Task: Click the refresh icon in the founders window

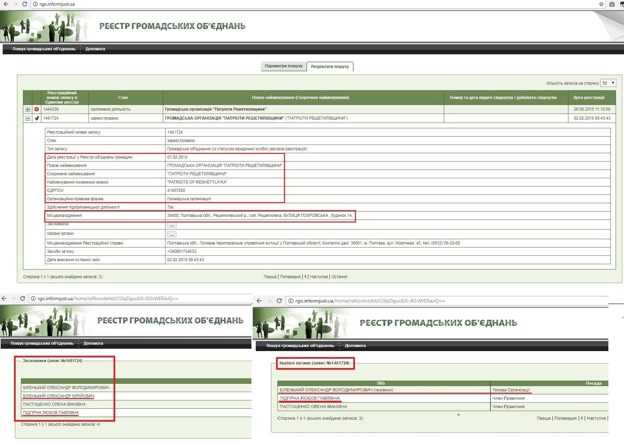Action: pos(23,298)
